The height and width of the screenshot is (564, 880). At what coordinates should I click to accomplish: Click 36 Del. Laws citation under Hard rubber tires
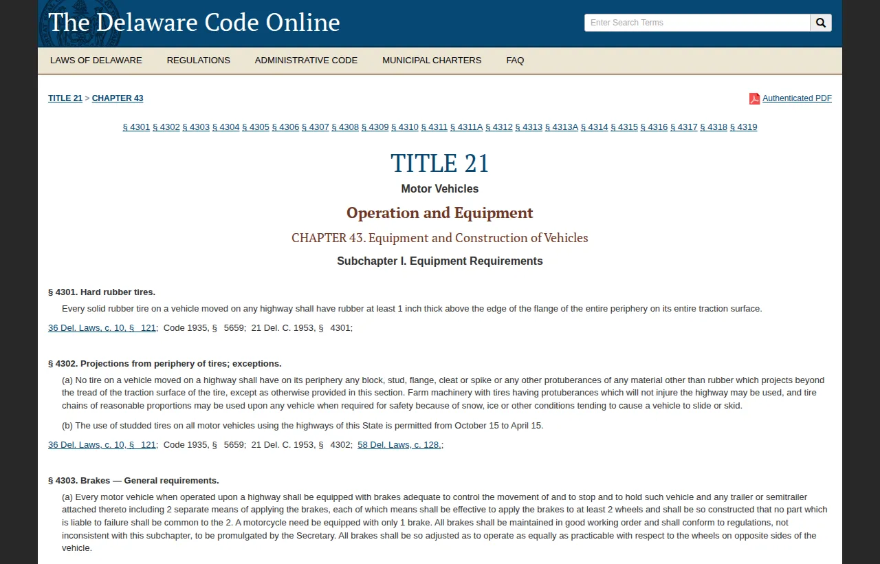(x=101, y=327)
